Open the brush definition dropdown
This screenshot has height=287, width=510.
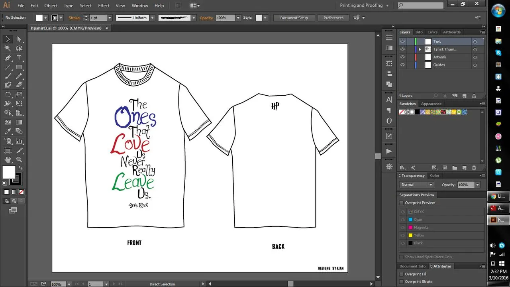(x=194, y=18)
